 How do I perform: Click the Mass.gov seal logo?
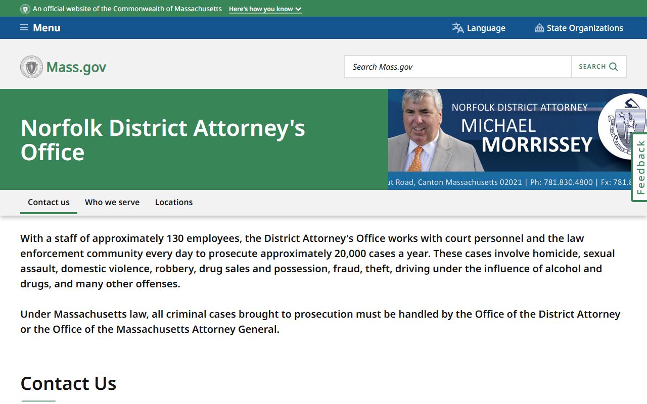pos(31,67)
